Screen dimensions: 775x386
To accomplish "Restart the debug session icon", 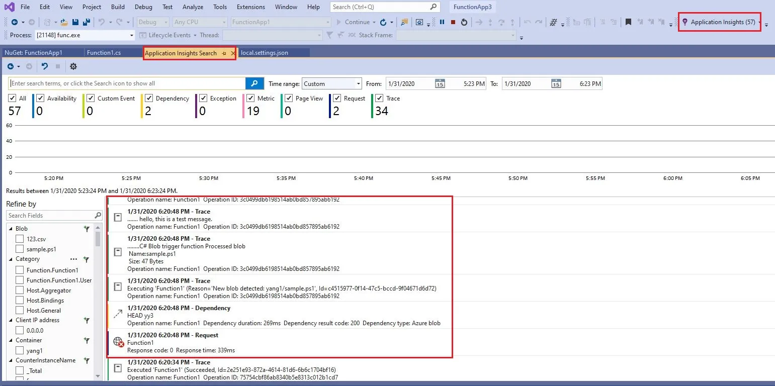I will pos(464,22).
